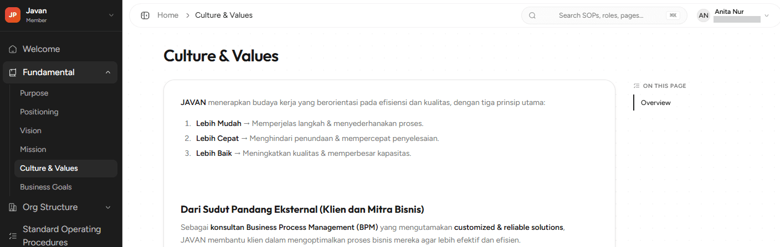This screenshot has width=780, height=247.
Task: Click the search magnifier icon
Action: coord(532,15)
